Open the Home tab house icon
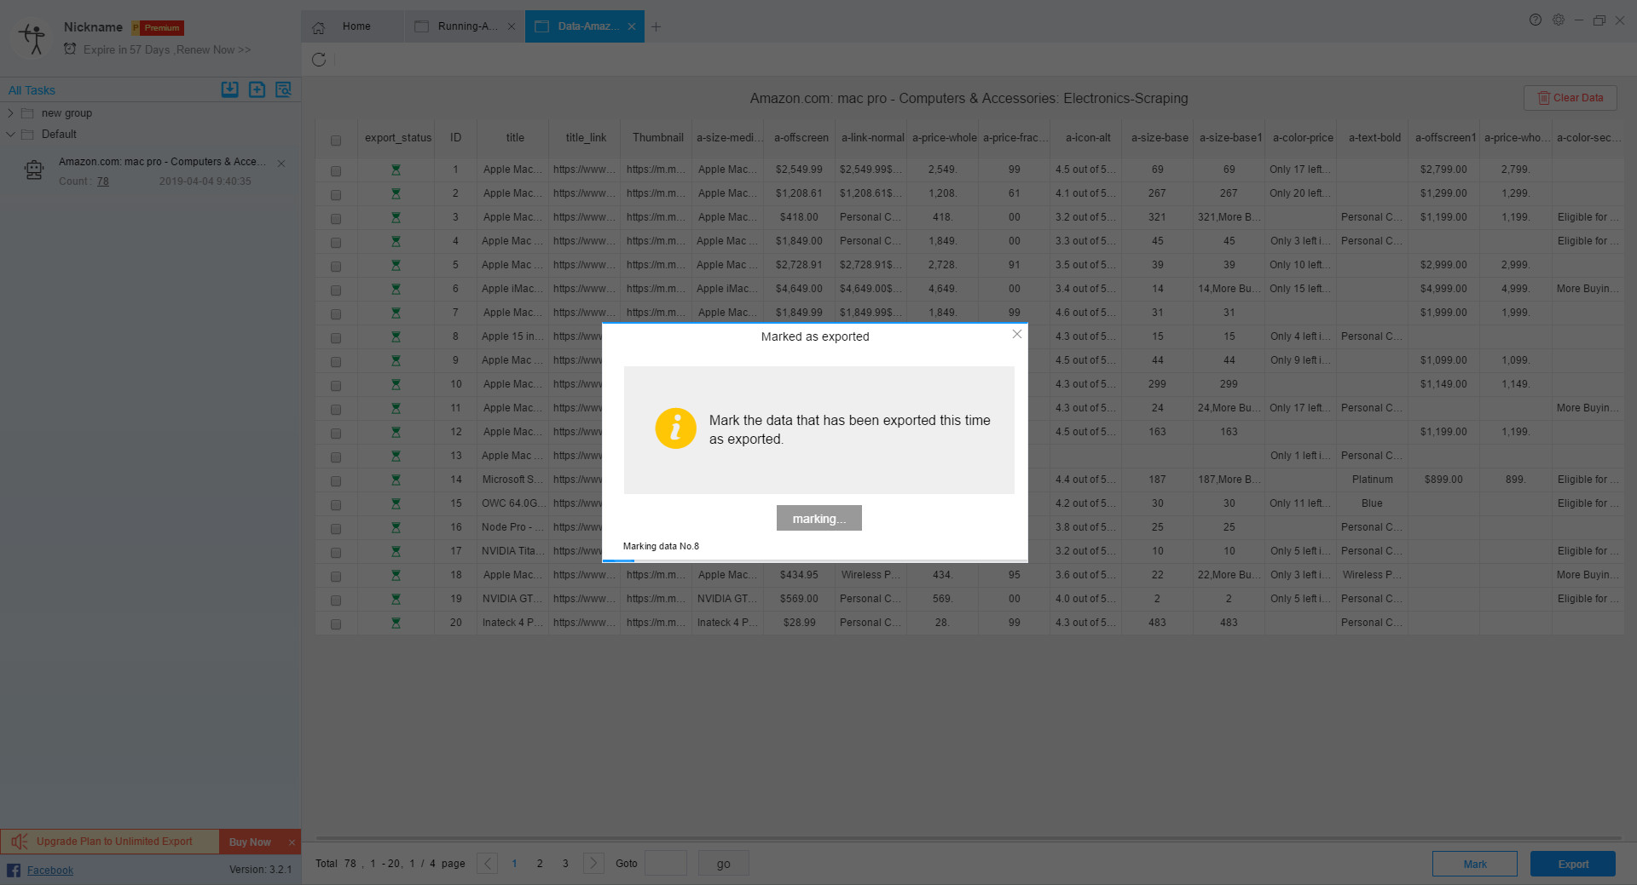 tap(319, 27)
